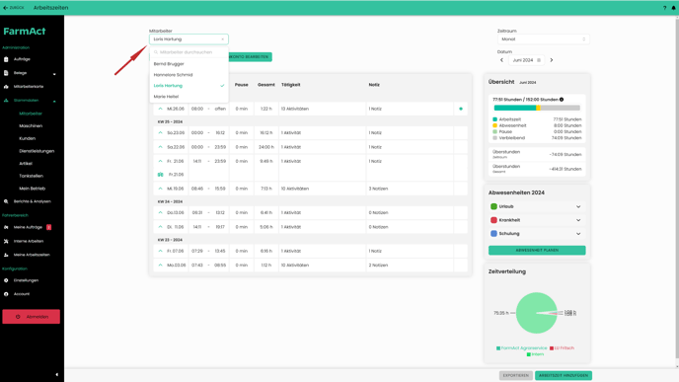Open Maschinen in the sidebar

click(x=31, y=126)
